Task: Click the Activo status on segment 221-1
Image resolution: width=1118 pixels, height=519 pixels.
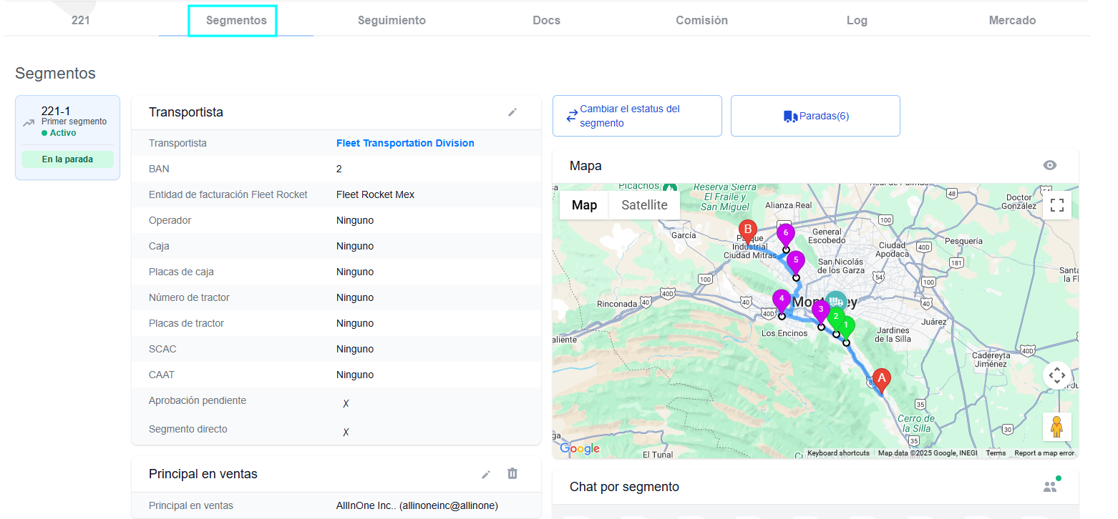Action: (x=59, y=133)
